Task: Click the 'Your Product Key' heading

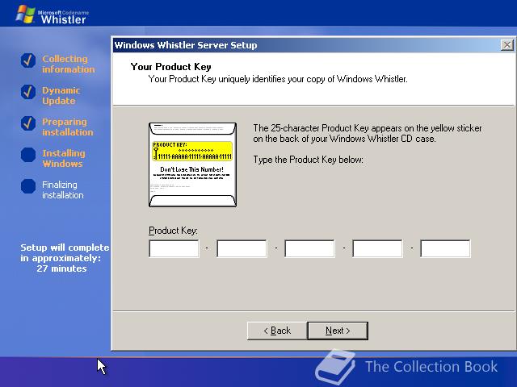Action: [170, 67]
